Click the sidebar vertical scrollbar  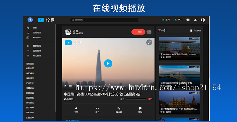click(x=56, y=68)
